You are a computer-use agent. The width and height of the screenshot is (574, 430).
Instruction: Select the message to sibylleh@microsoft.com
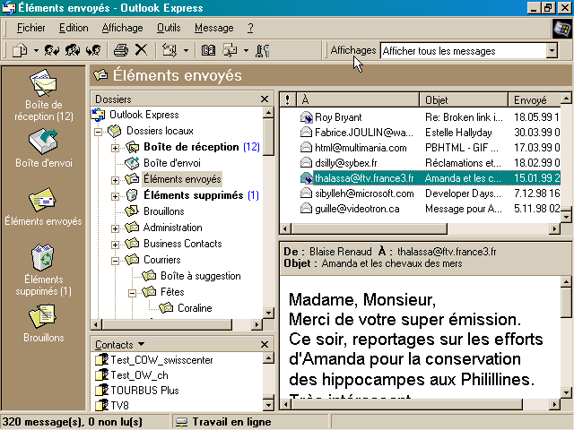421,193
